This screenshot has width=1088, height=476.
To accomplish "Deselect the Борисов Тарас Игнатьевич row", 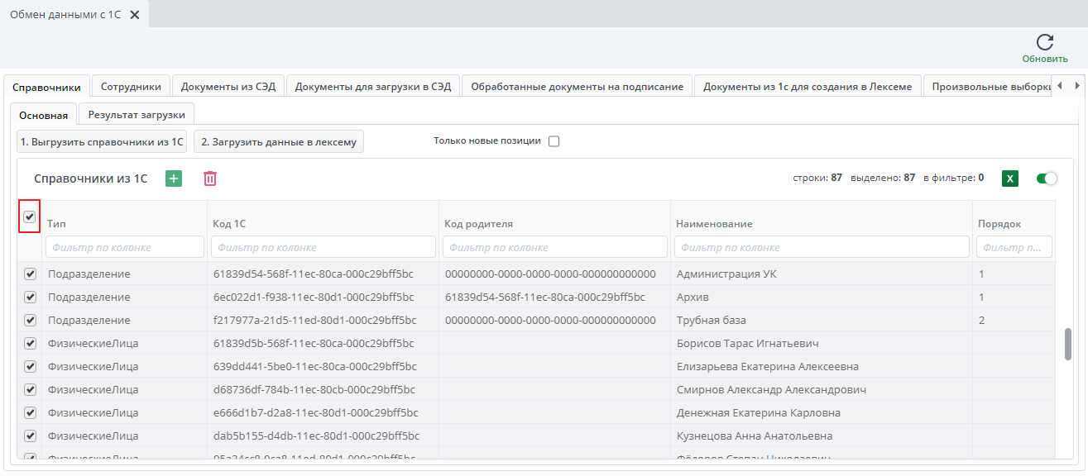I will [x=31, y=344].
